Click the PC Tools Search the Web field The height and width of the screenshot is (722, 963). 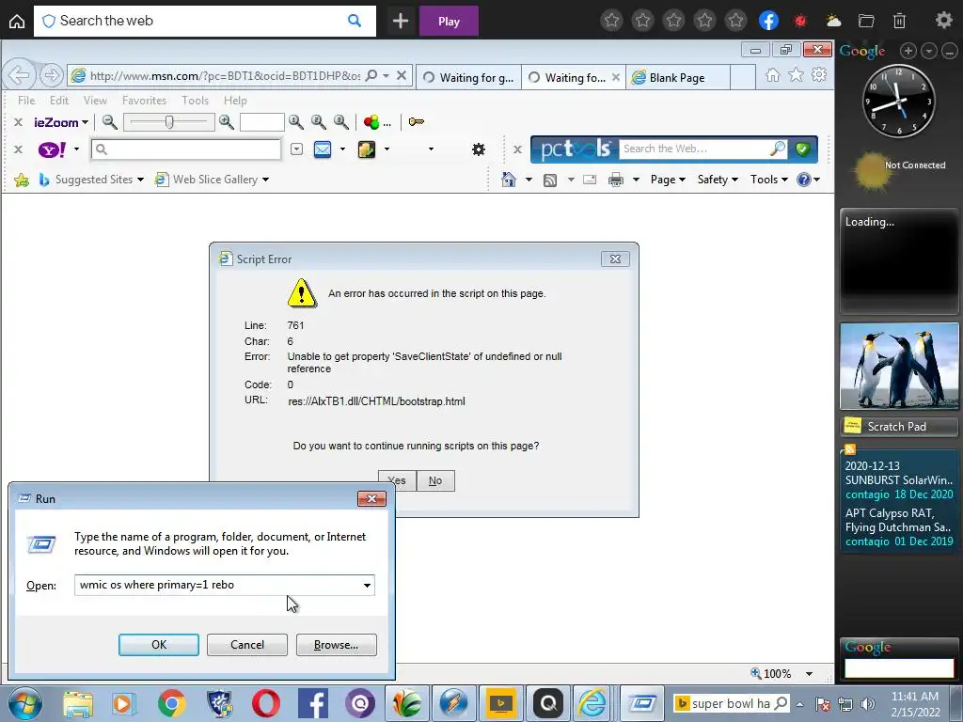tap(694, 149)
